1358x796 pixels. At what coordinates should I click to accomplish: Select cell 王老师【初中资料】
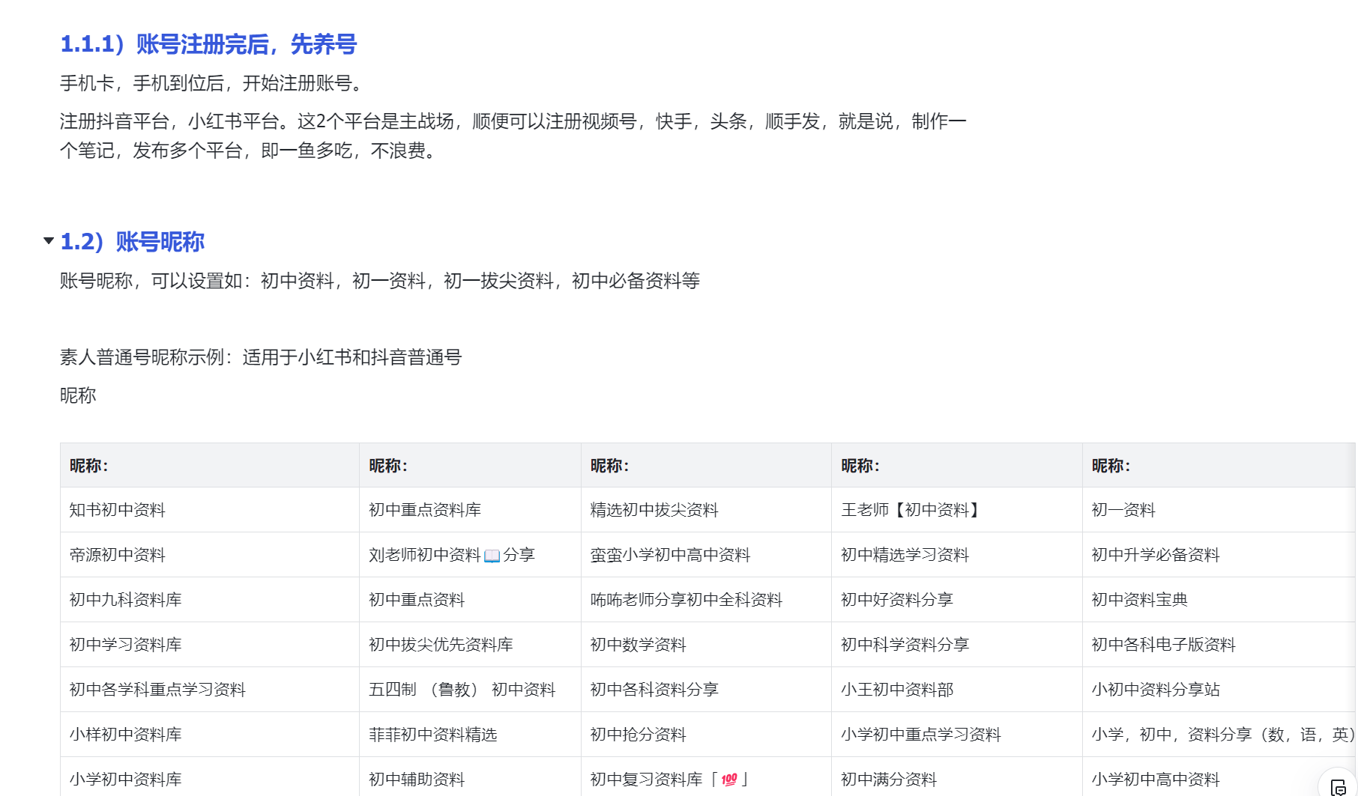tap(957, 510)
